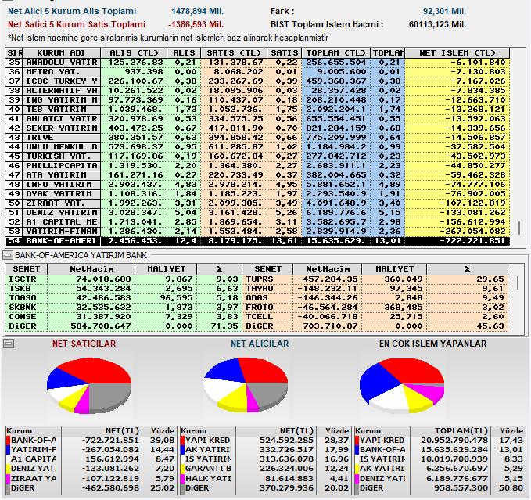
Task: Click TSKB in the bought stocks list
Action: click(20, 289)
